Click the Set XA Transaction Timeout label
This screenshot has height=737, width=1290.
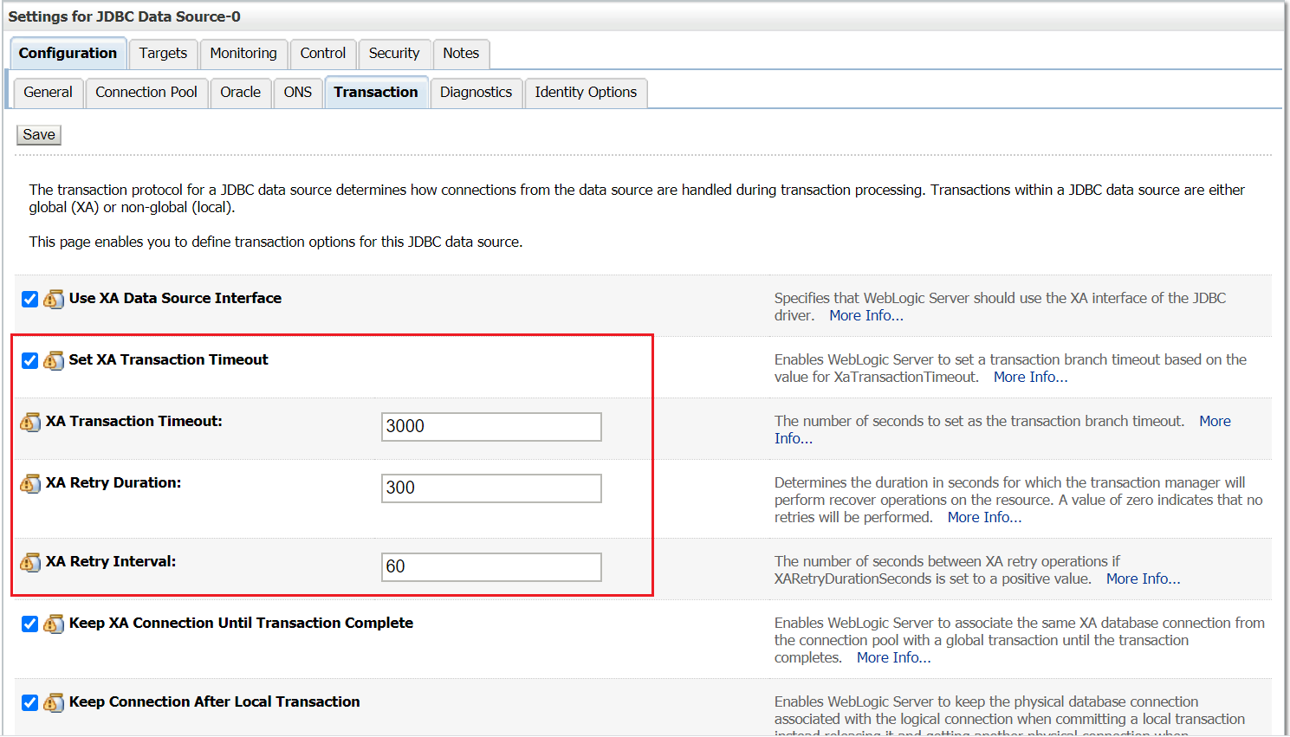tap(169, 360)
